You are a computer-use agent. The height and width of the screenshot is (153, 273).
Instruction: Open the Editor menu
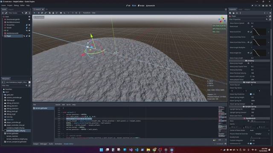(x=22, y=6)
